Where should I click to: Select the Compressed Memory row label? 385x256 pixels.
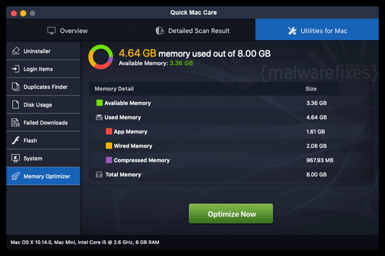pyautogui.click(x=142, y=160)
